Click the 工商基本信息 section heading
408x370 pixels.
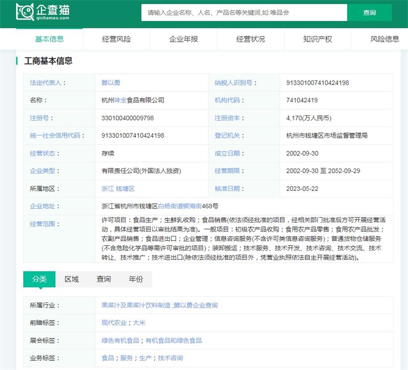pyautogui.click(x=48, y=61)
